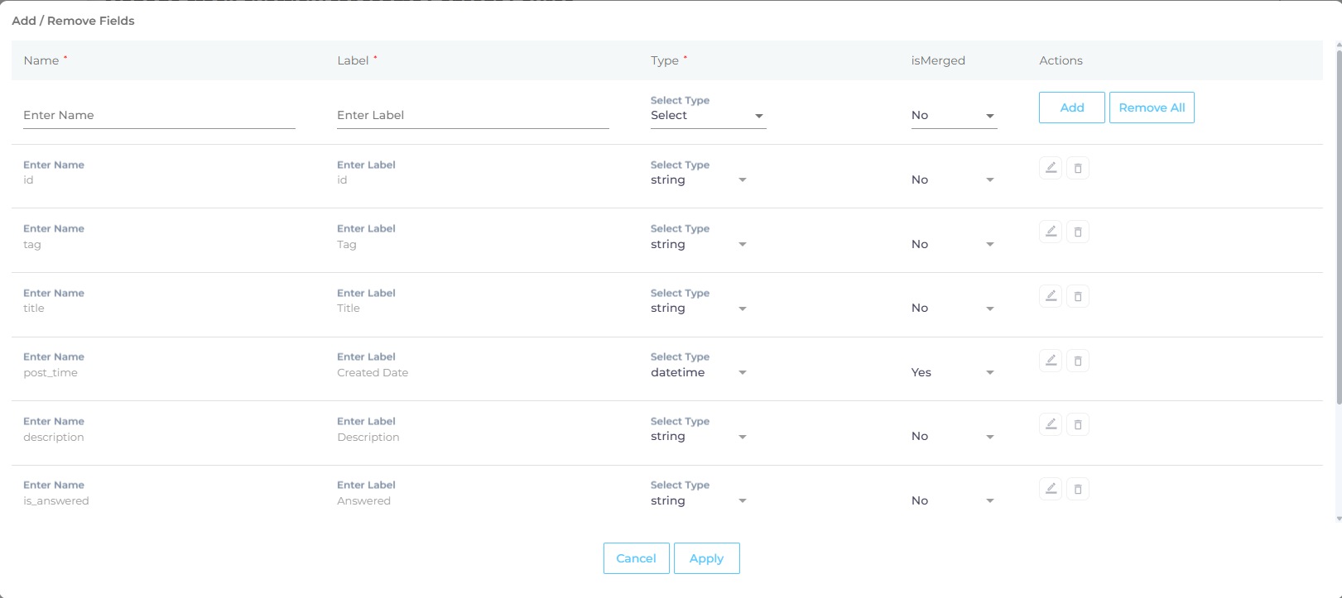
Task: Open the Select Type dropdown in new field row
Action: [707, 116]
